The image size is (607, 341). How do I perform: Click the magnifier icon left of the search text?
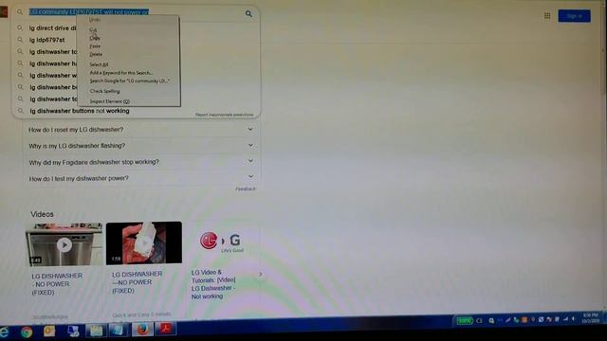19,12
